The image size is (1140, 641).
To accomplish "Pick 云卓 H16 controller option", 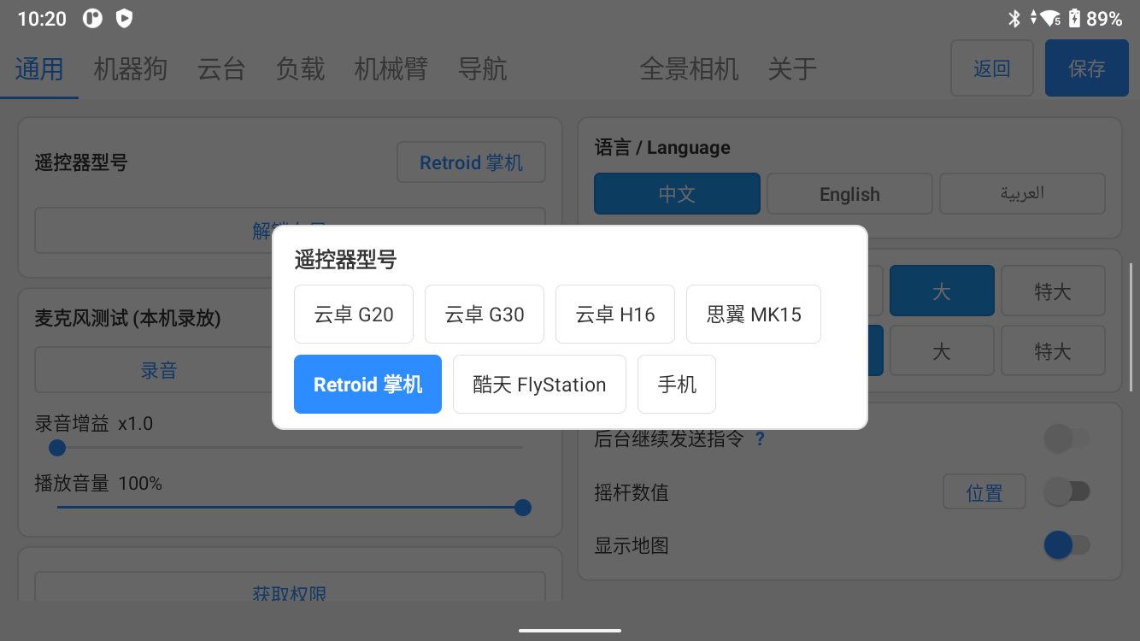I will pyautogui.click(x=615, y=315).
